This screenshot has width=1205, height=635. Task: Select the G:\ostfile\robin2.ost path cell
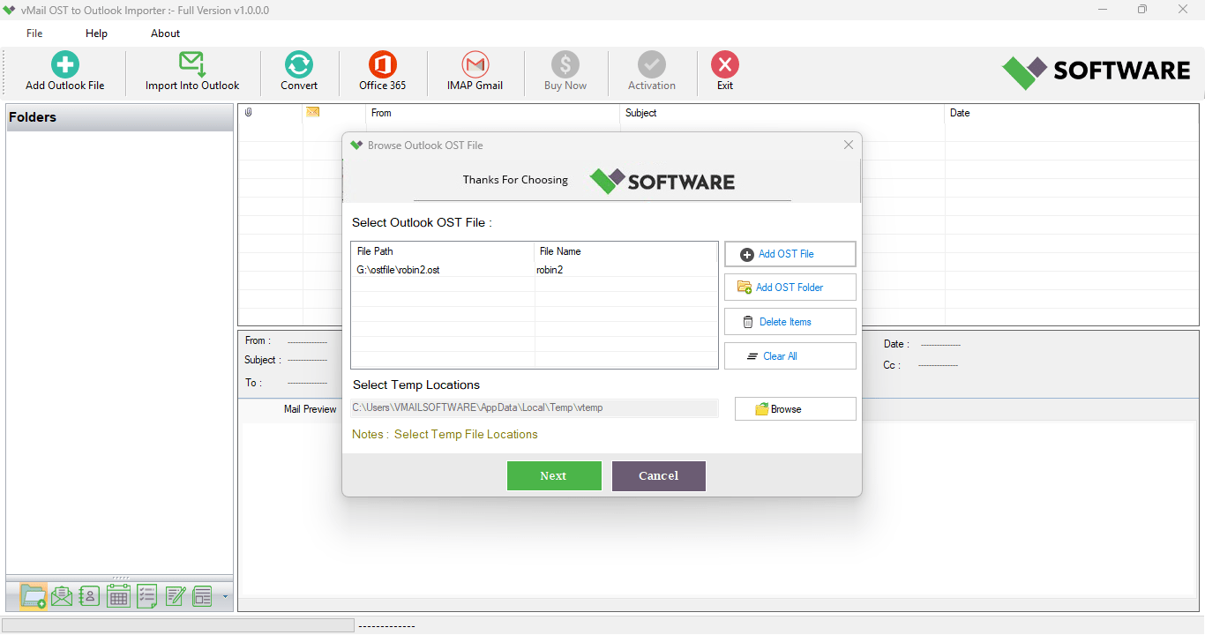[443, 270]
